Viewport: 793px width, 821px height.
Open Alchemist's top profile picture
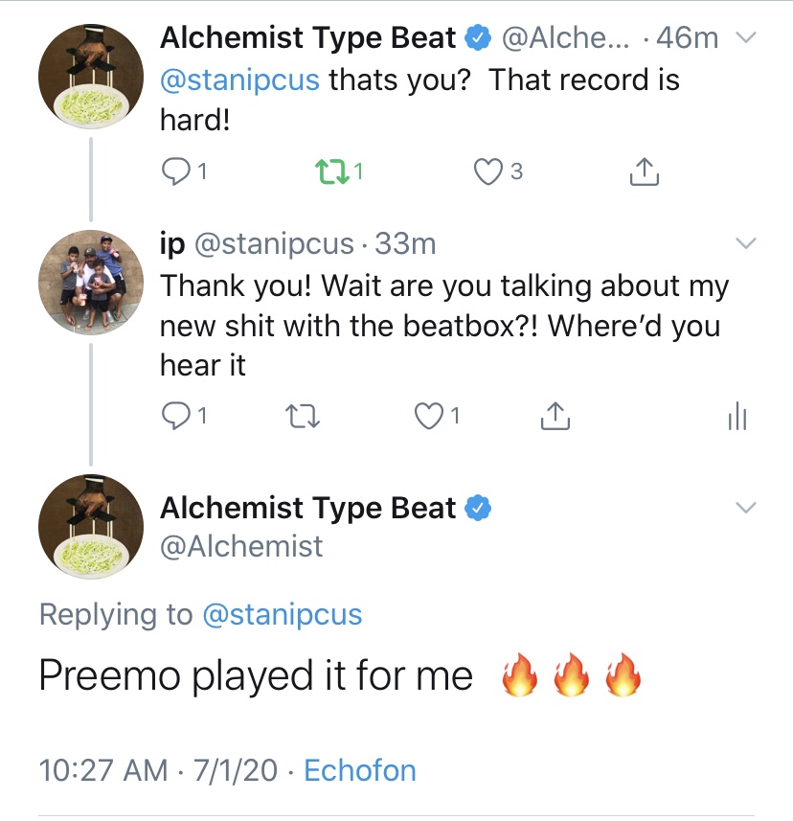pyautogui.click(x=91, y=77)
